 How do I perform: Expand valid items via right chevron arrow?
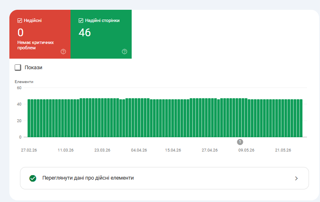pyautogui.click(x=296, y=178)
